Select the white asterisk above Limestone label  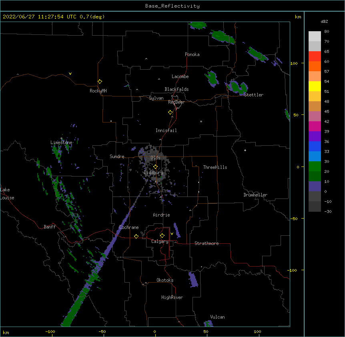point(62,138)
